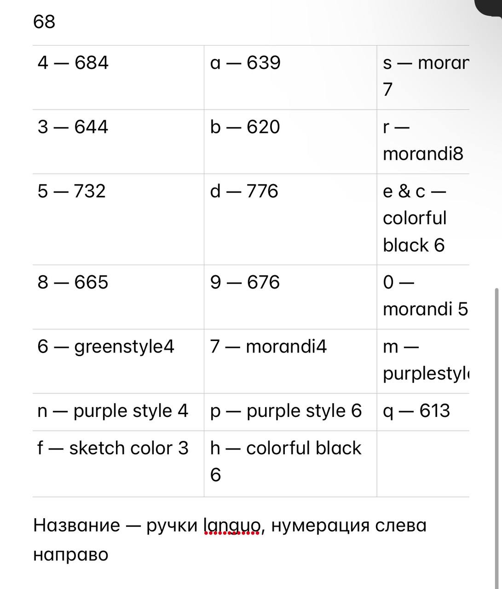Place cursor in '7 — morandi4' cell
This screenshot has height=589, width=502.
coord(290,361)
